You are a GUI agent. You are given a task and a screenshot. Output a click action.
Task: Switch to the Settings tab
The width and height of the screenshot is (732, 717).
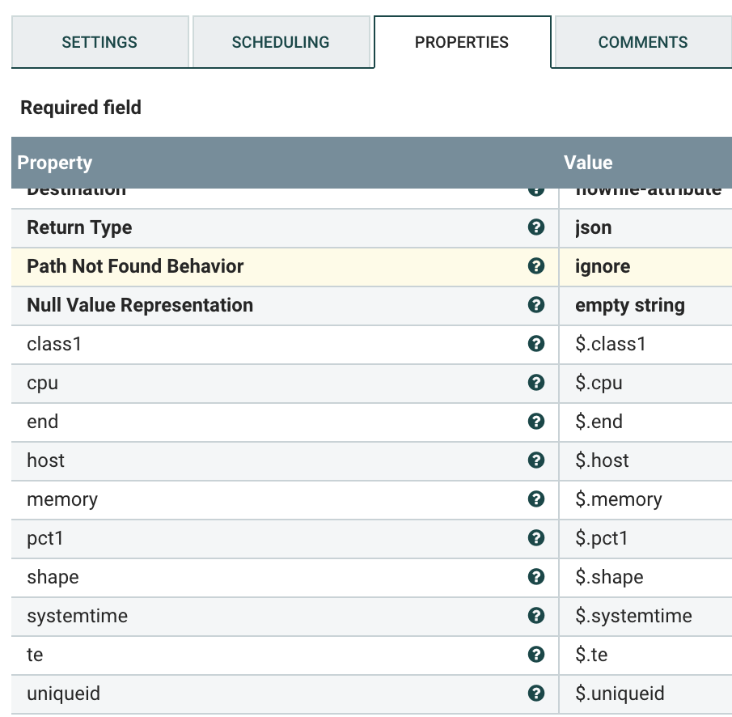[x=99, y=42]
